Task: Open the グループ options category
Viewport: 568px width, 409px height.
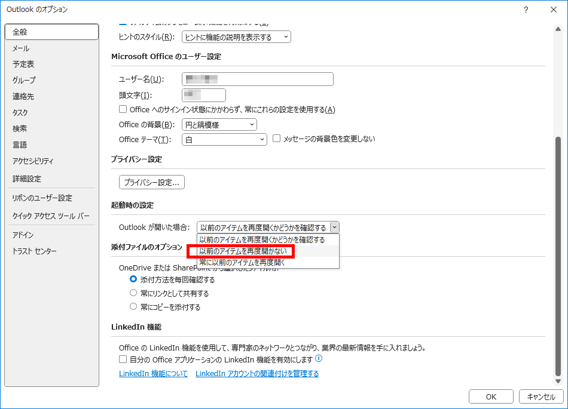Action: 52,80
